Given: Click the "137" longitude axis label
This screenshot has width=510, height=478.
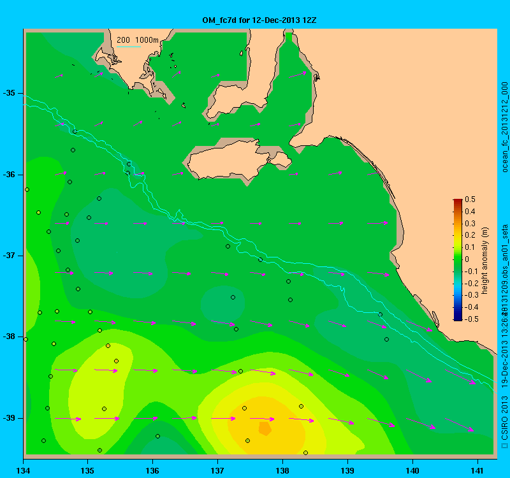Looking at the screenshot, I should (x=217, y=470).
